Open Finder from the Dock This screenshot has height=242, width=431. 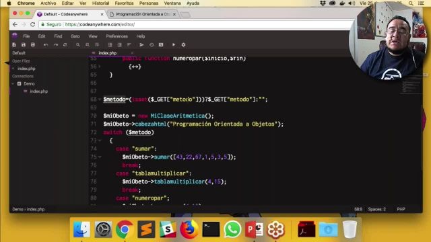(x=81, y=229)
